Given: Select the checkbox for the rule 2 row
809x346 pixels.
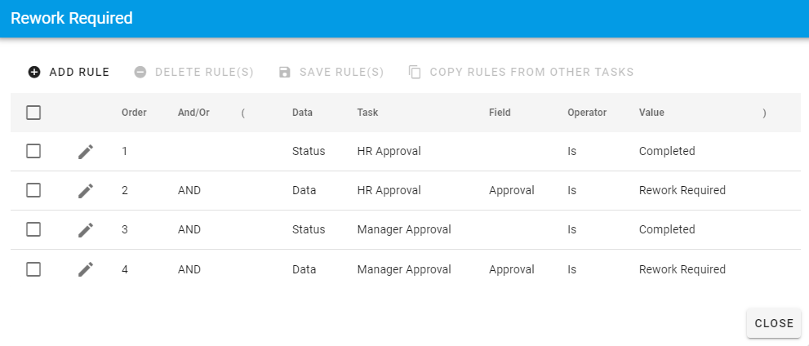Looking at the screenshot, I should click(33, 190).
